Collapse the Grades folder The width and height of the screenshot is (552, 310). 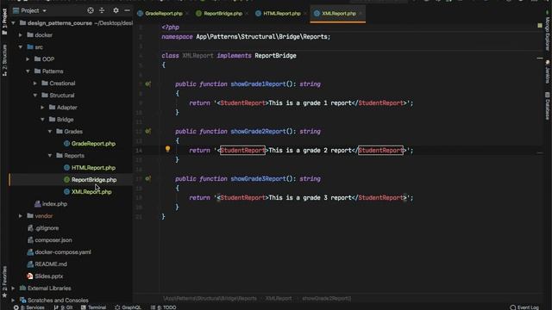[50, 132]
